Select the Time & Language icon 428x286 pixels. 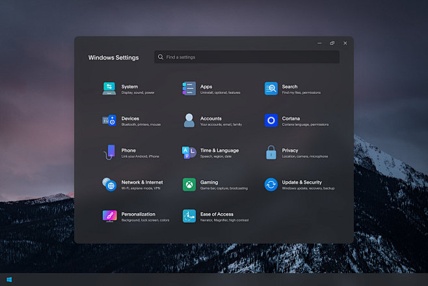pos(189,152)
